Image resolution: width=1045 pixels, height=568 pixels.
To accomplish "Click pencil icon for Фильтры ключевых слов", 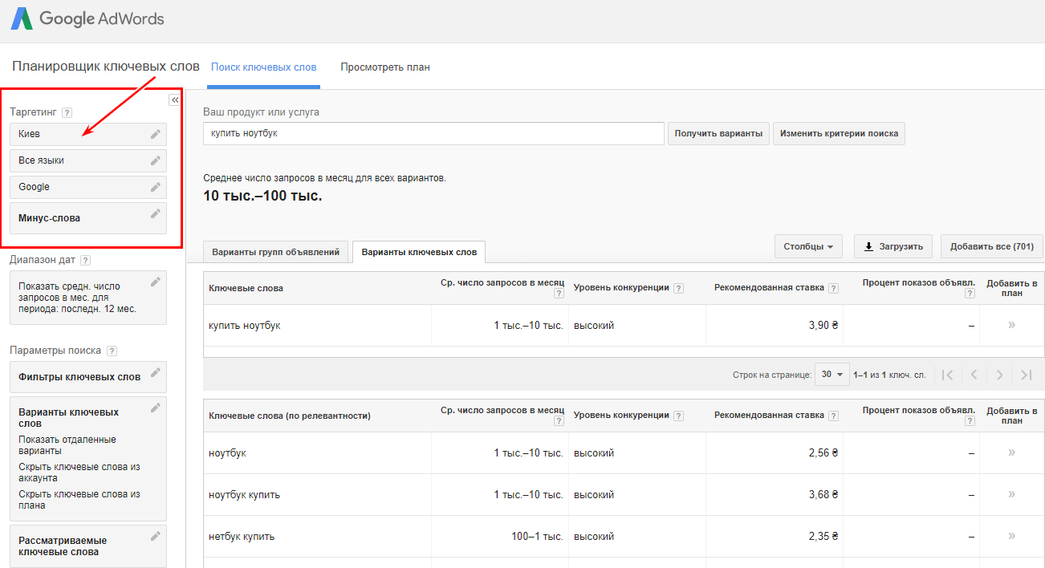I will pos(156,372).
